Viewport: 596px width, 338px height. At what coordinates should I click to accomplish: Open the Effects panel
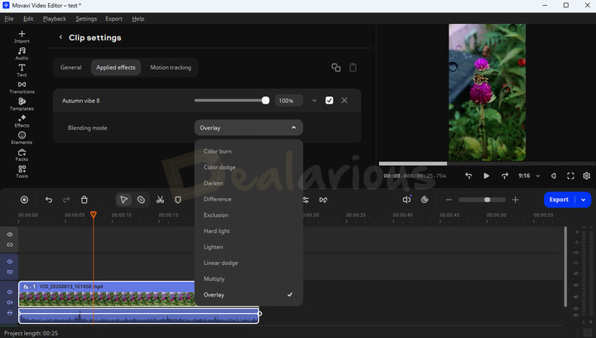[22, 121]
